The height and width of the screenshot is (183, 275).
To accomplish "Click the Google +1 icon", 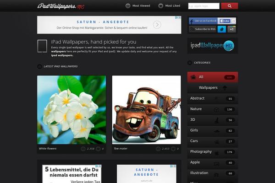I will (x=231, y=29).
